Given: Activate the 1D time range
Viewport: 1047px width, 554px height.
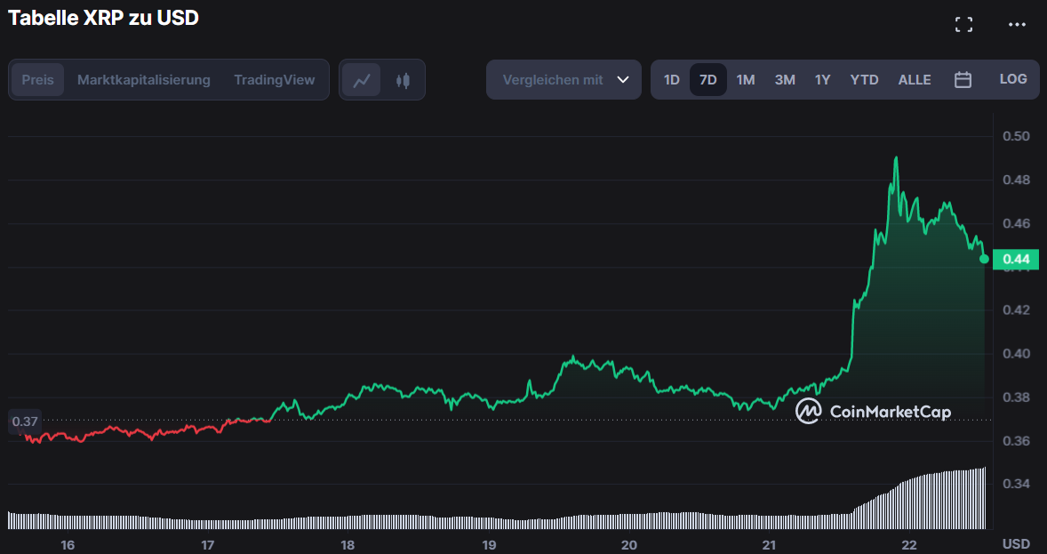Looking at the screenshot, I should click(x=672, y=79).
